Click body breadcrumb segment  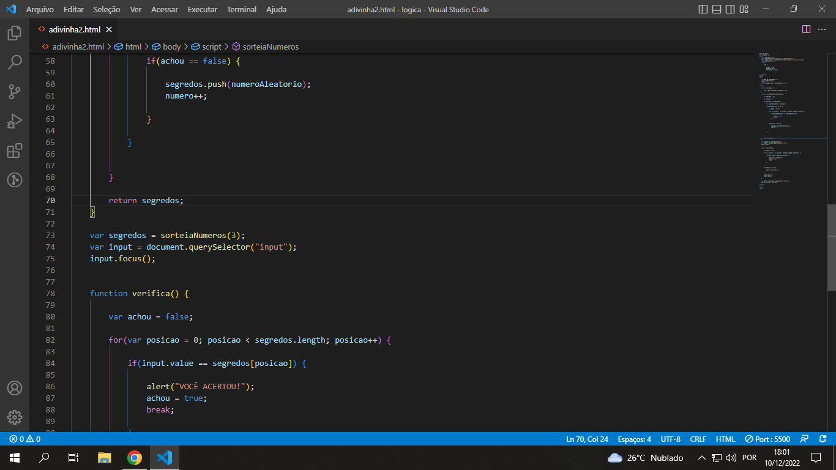point(166,47)
